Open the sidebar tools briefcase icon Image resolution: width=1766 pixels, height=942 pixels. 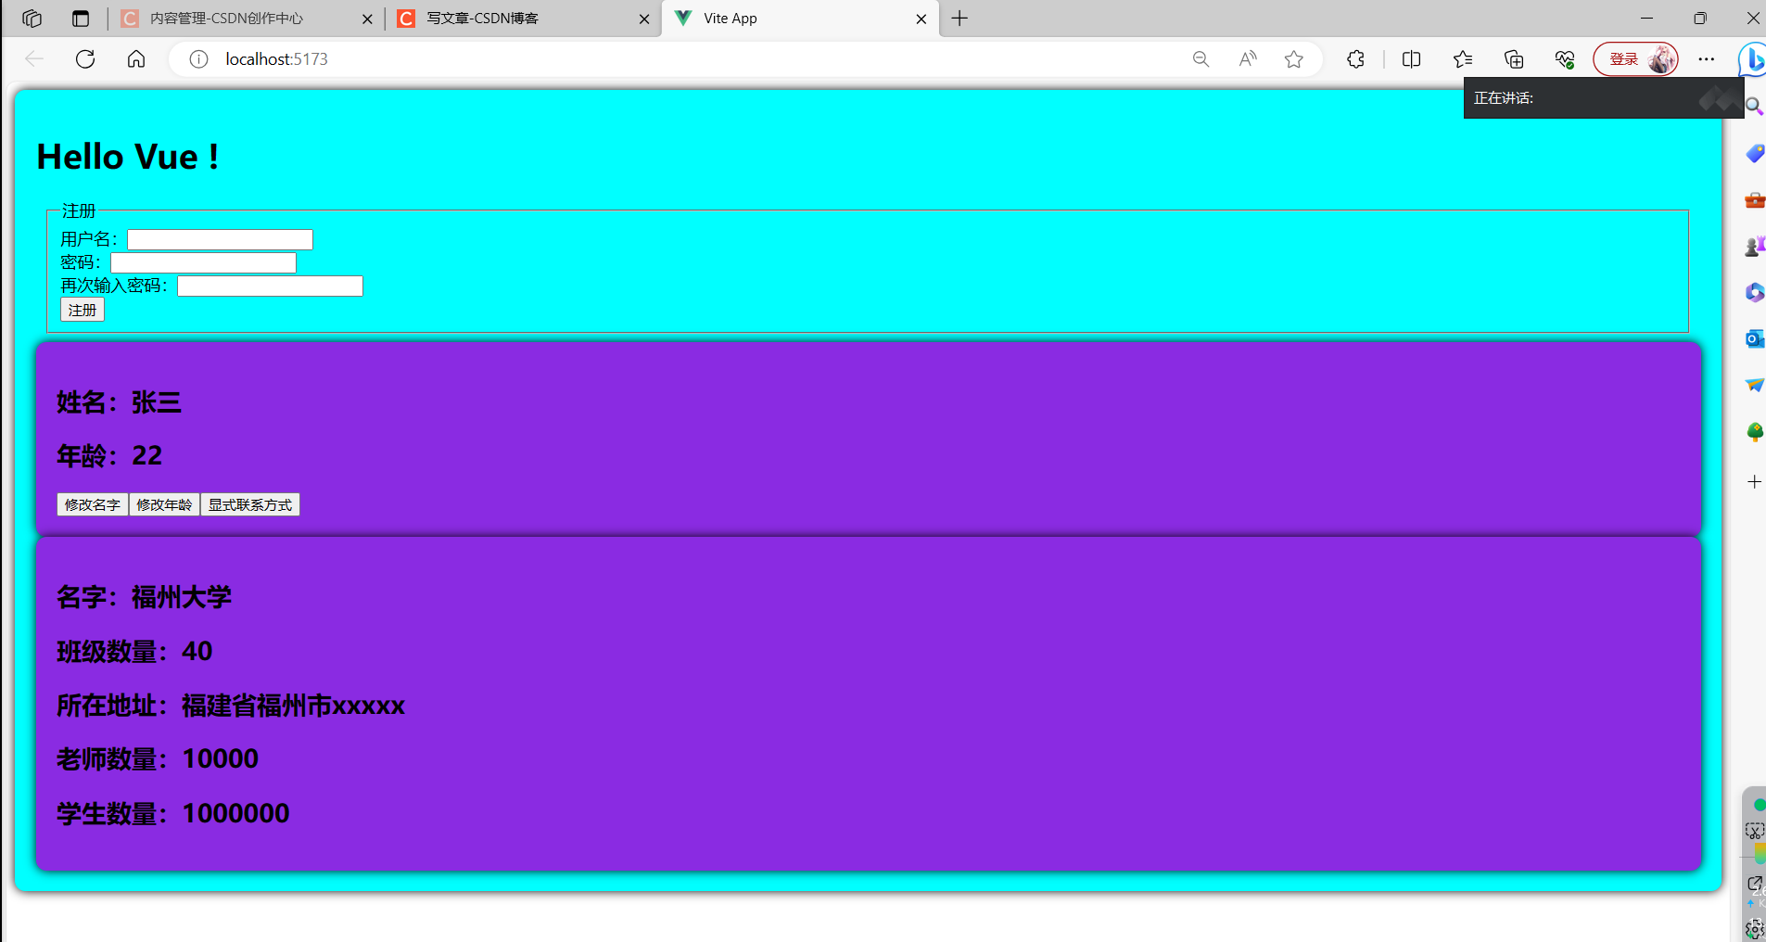[x=1754, y=200]
